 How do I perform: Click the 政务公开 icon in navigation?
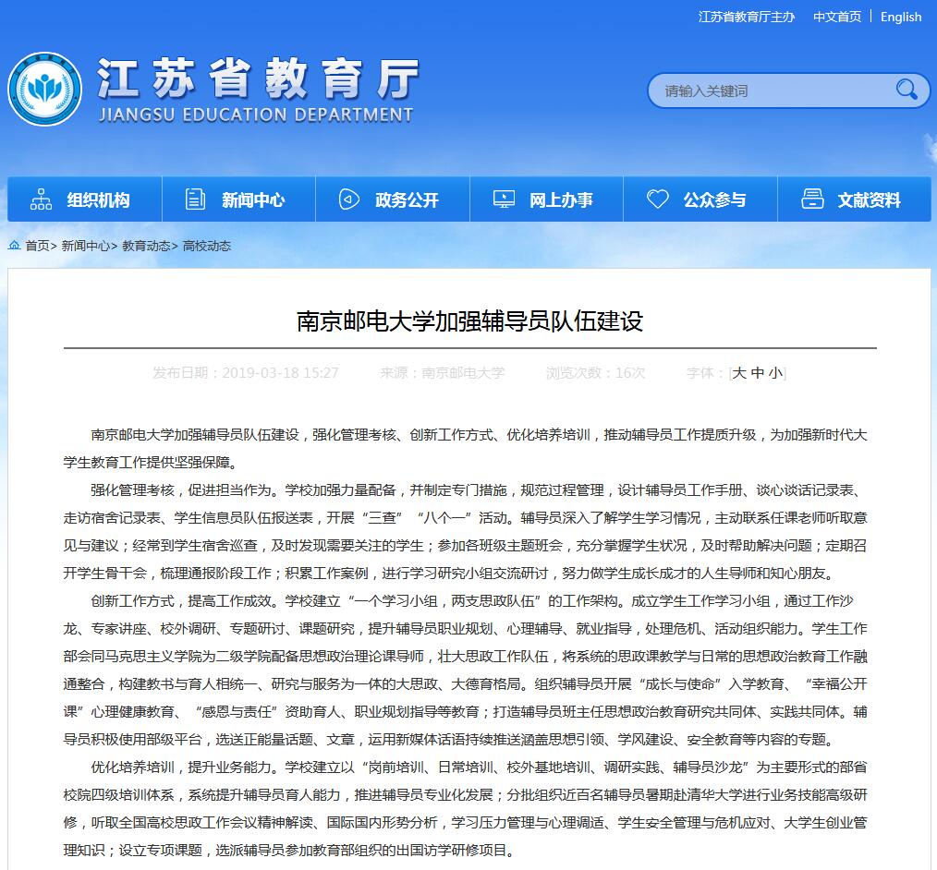pyautogui.click(x=348, y=199)
